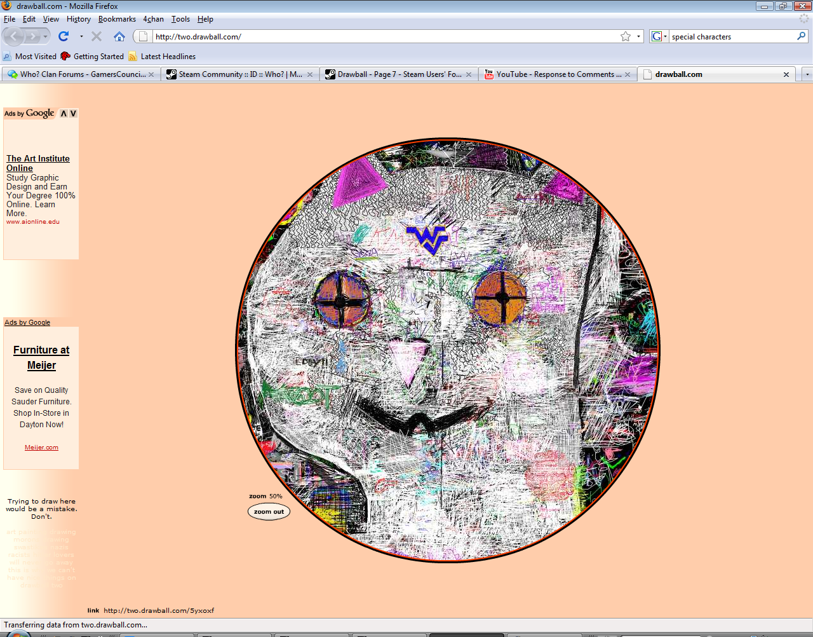The width and height of the screenshot is (813, 637).
Task: Expand the address bar URL history dropdown
Action: pos(638,36)
